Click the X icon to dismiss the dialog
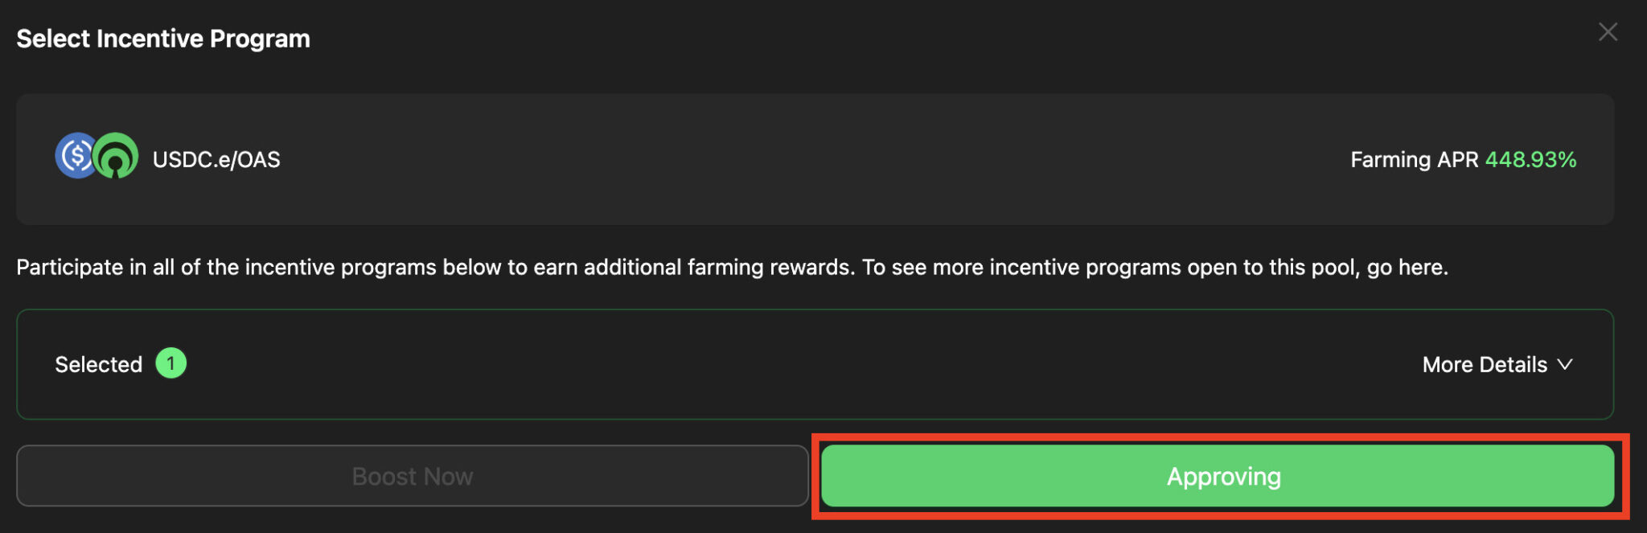The width and height of the screenshot is (1647, 533). pyautogui.click(x=1608, y=31)
